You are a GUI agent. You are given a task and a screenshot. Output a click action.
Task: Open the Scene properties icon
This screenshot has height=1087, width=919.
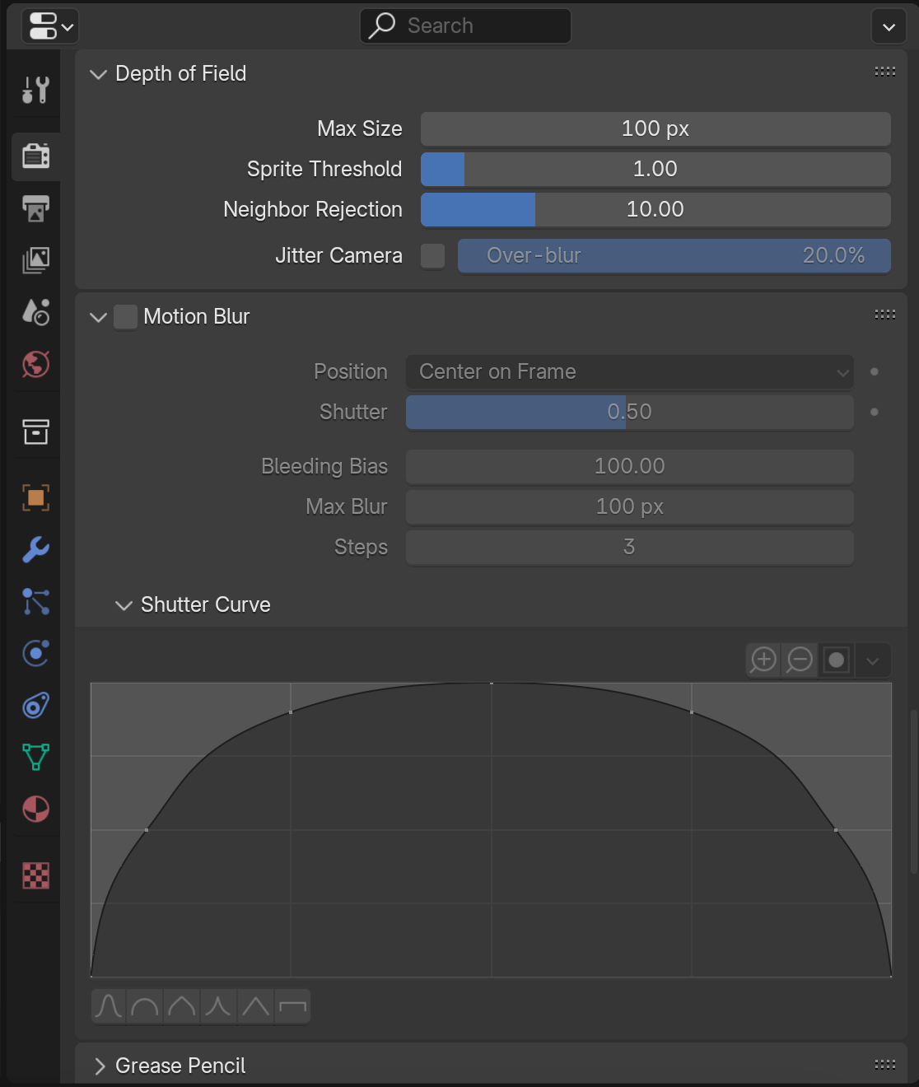pos(35,312)
